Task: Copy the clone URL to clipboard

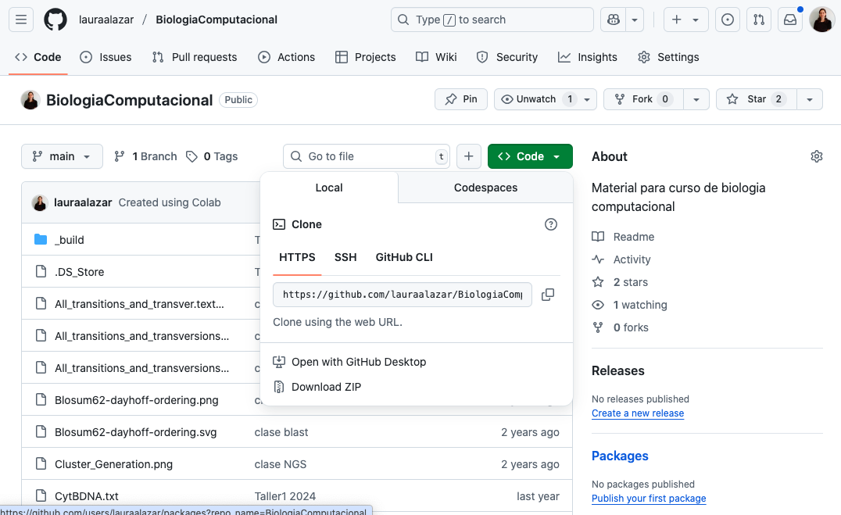Action: tap(548, 295)
